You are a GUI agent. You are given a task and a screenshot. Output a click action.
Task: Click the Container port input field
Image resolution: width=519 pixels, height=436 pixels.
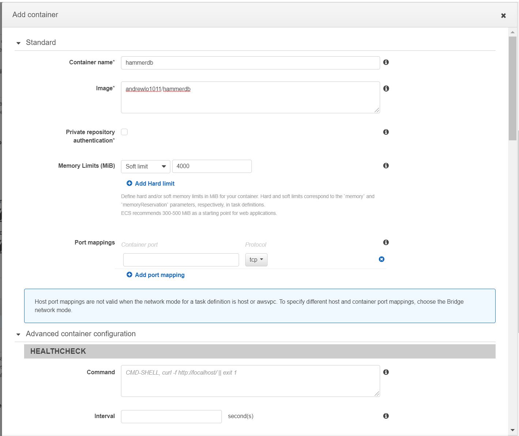coord(181,260)
